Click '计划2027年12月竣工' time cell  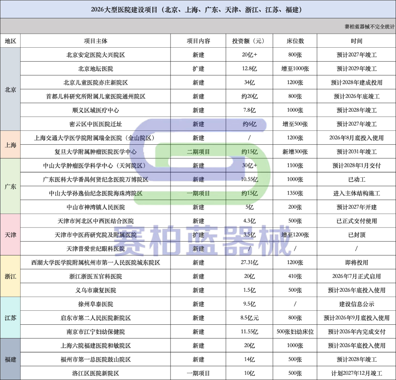point(356,373)
